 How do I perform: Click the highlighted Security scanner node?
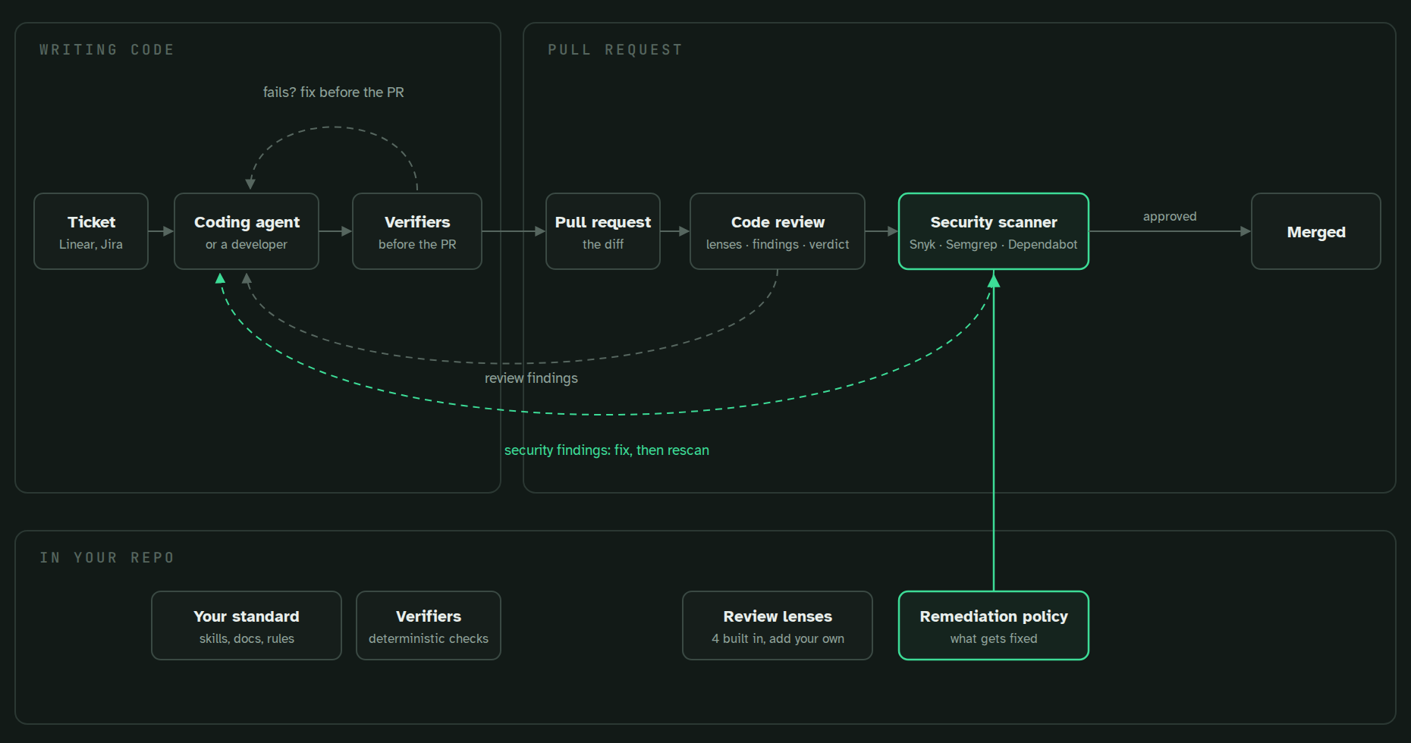994,231
